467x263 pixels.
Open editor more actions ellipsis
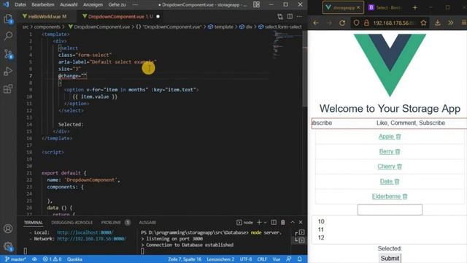(x=299, y=16)
